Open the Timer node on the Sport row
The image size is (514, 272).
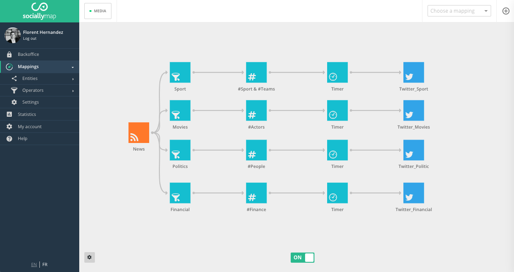pos(337,72)
